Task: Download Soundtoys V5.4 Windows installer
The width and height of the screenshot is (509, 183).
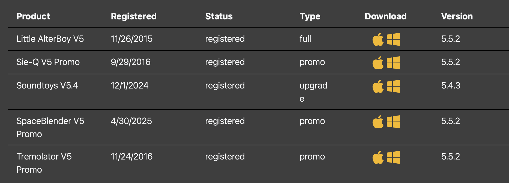Action: click(x=393, y=86)
